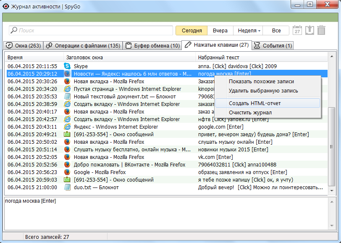Expand the Неделя dropdown arrow
This screenshot has width=341, height=243.
[x=259, y=31]
